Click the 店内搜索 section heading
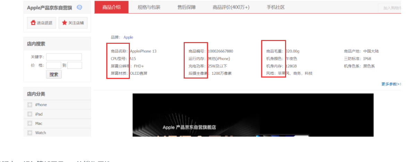The image size is (409, 162). (x=36, y=44)
